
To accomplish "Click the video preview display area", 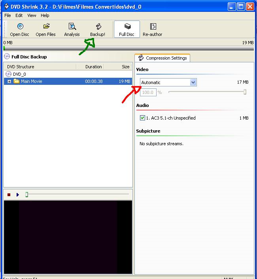I will (68, 237).
